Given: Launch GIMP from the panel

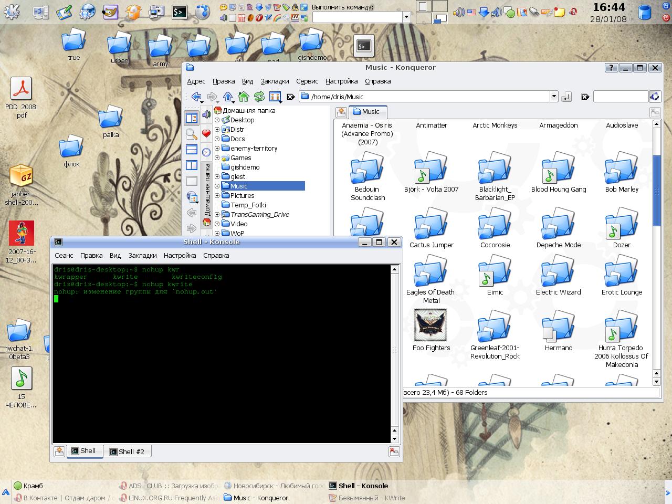Looking at the screenshot, I should (110, 11).
